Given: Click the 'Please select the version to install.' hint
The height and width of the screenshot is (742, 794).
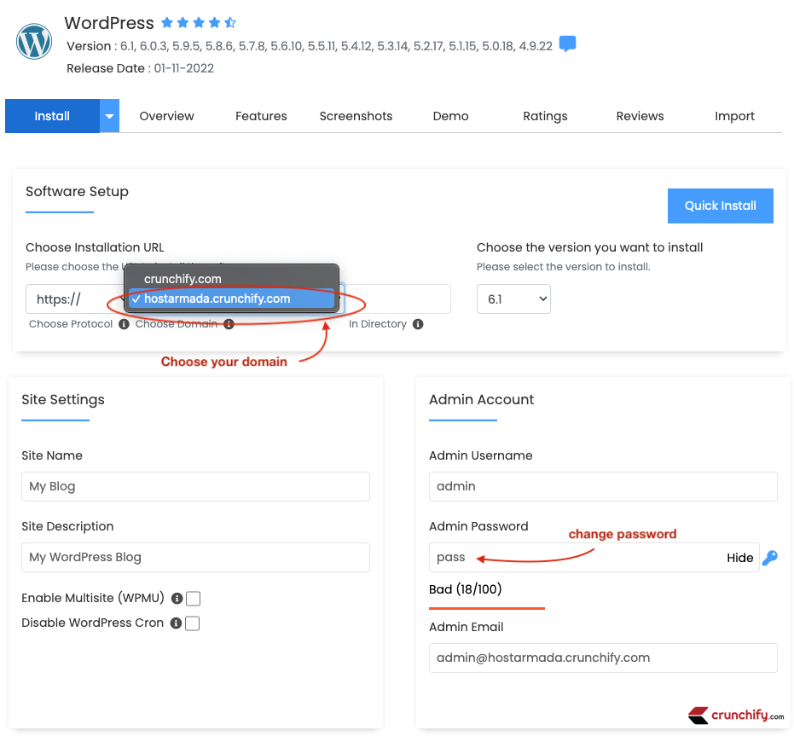Looking at the screenshot, I should [563, 267].
